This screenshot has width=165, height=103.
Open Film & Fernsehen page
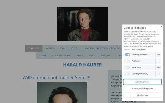61,55
